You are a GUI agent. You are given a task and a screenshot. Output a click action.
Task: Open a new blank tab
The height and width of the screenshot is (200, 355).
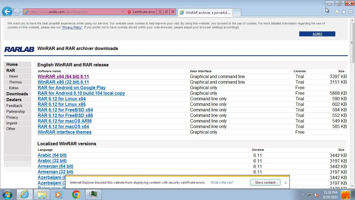pyautogui.click(x=237, y=12)
